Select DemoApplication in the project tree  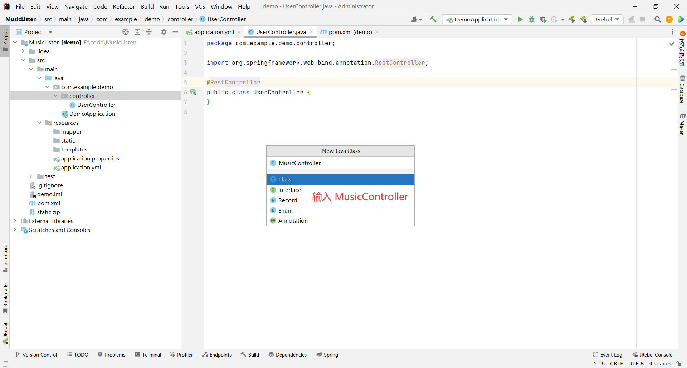[92, 114]
